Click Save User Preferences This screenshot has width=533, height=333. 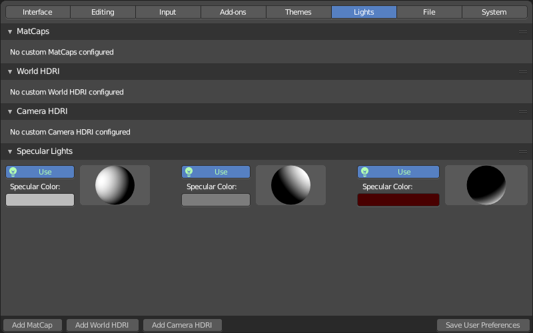point(482,325)
